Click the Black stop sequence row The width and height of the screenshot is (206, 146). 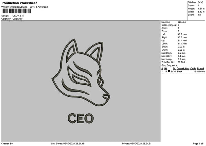(x=183, y=71)
